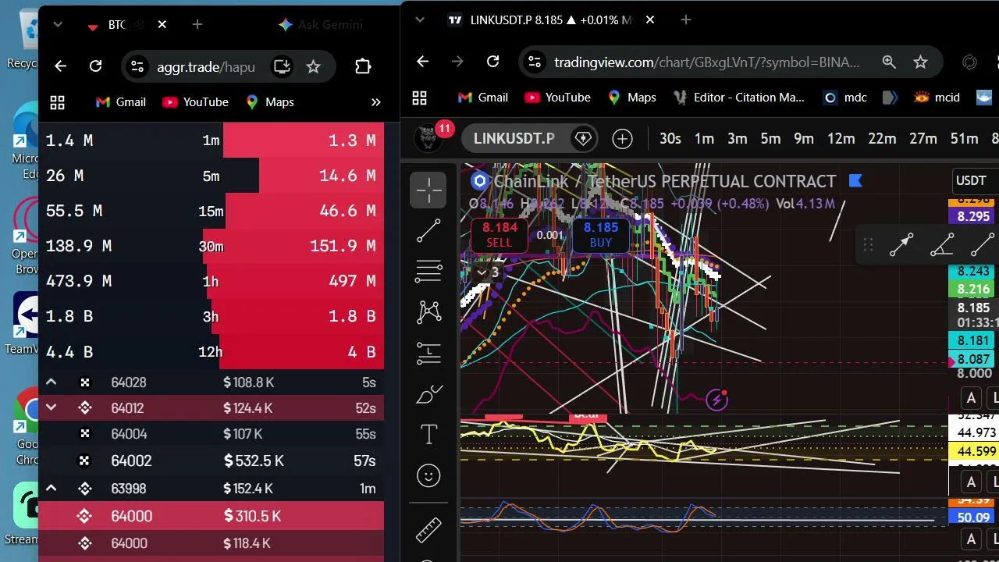This screenshot has height=562, width=999.
Task: Select the trend line drawing tool
Action: pyautogui.click(x=428, y=230)
